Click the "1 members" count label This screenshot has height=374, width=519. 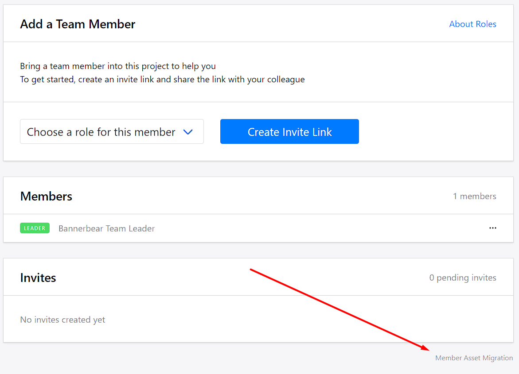(x=474, y=196)
